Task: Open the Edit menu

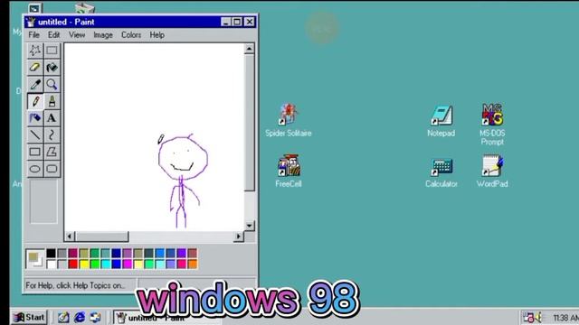Action: tap(53, 35)
